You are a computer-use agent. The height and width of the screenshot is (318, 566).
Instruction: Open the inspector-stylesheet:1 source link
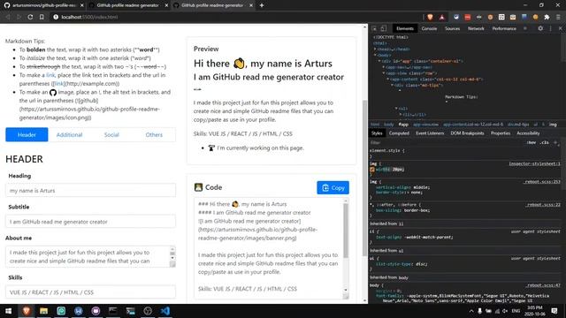pyautogui.click(x=534, y=163)
